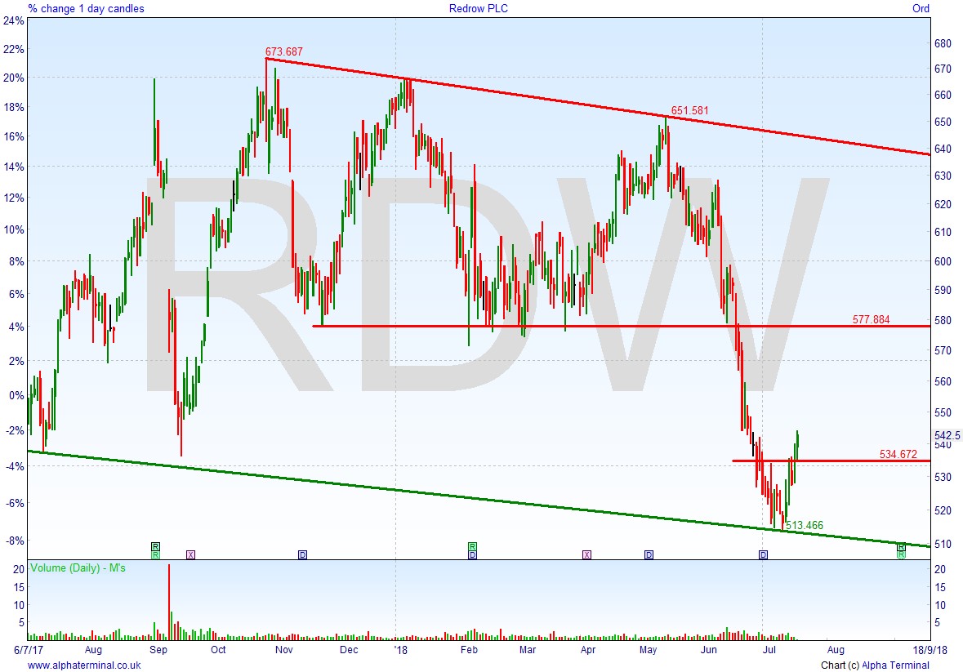Click the 6/7/17 start date label
963x672 pixels.
click(29, 649)
